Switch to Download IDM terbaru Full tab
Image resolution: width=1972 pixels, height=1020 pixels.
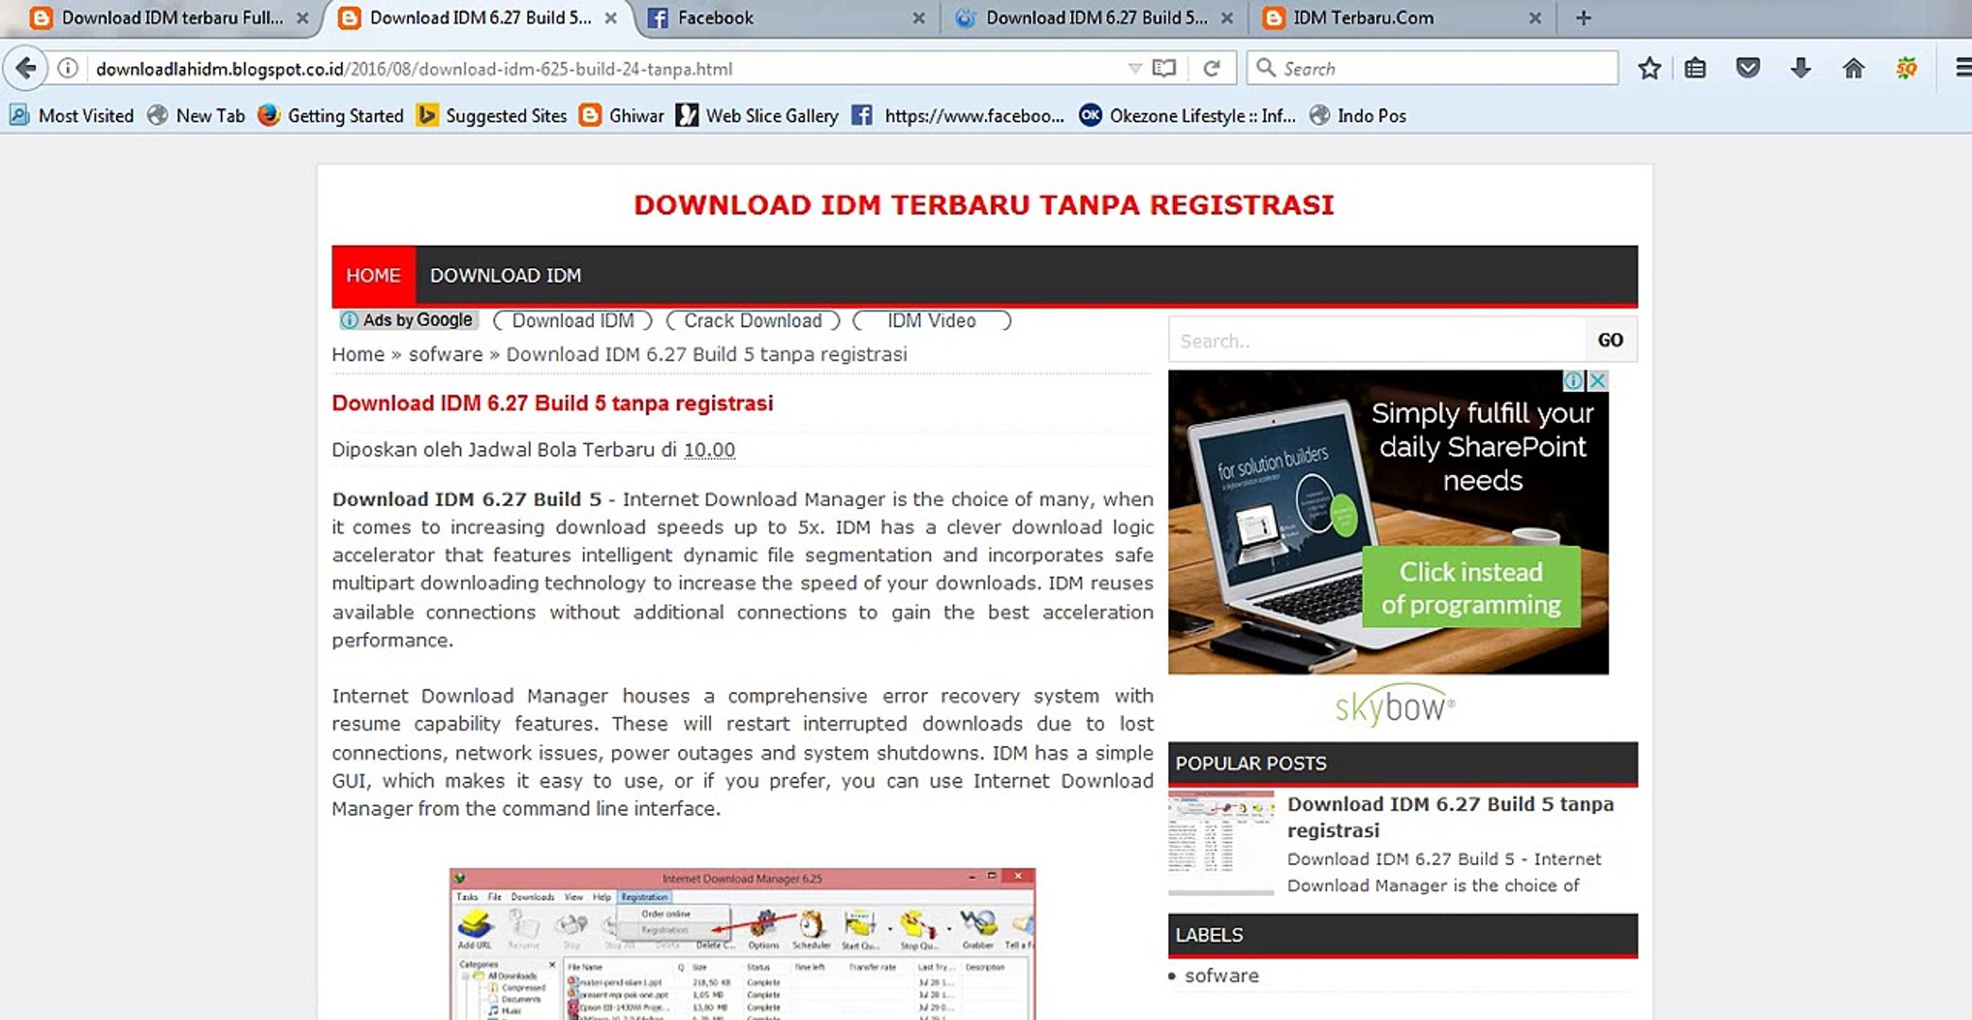click(x=170, y=18)
